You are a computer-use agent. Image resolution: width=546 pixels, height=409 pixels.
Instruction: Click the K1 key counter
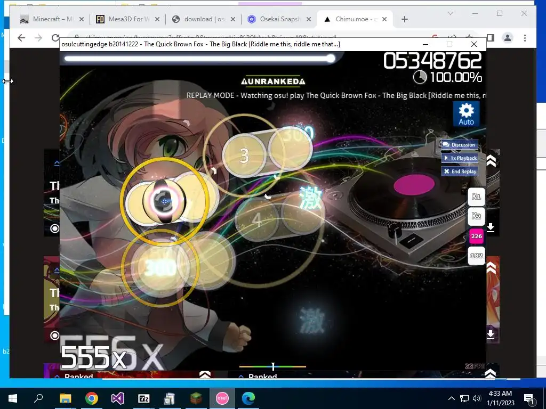click(x=476, y=196)
